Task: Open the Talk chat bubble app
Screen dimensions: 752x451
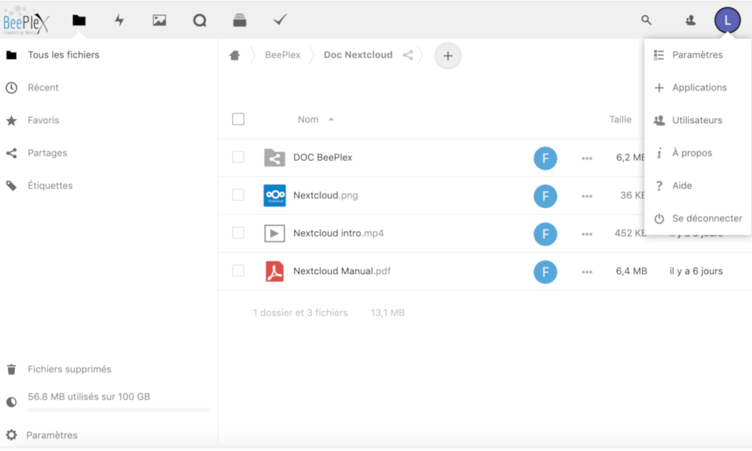Action: point(200,20)
